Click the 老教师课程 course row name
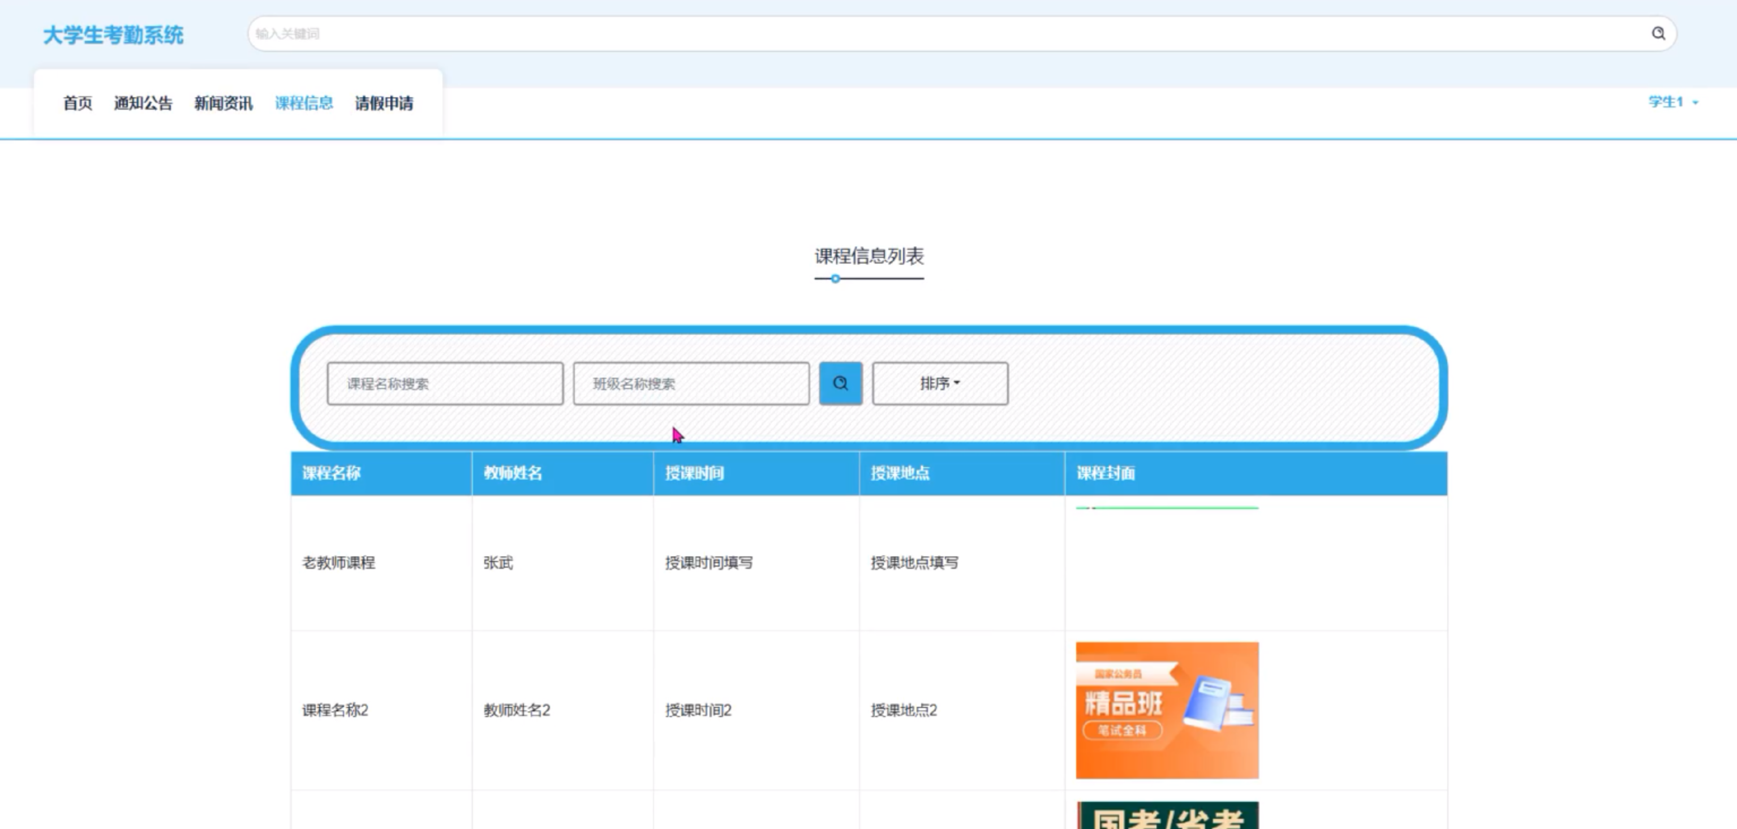 tap(338, 563)
